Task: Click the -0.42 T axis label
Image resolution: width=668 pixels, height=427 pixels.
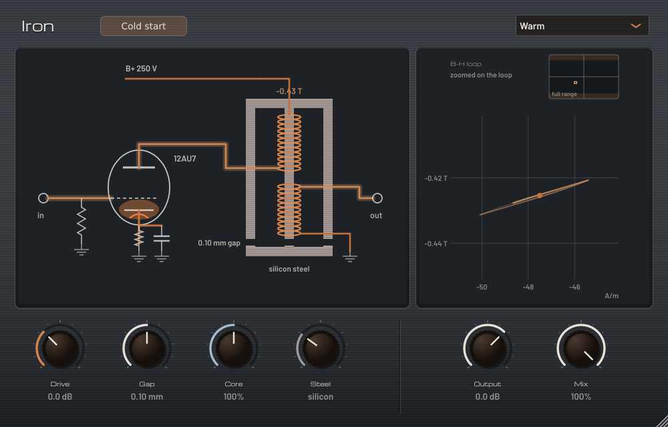Action: (436, 178)
